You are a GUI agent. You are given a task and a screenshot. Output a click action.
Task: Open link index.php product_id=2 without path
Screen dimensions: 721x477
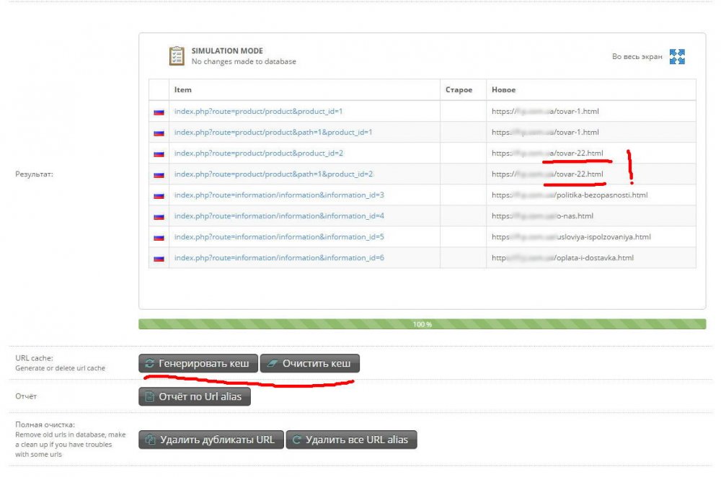pyautogui.click(x=258, y=153)
